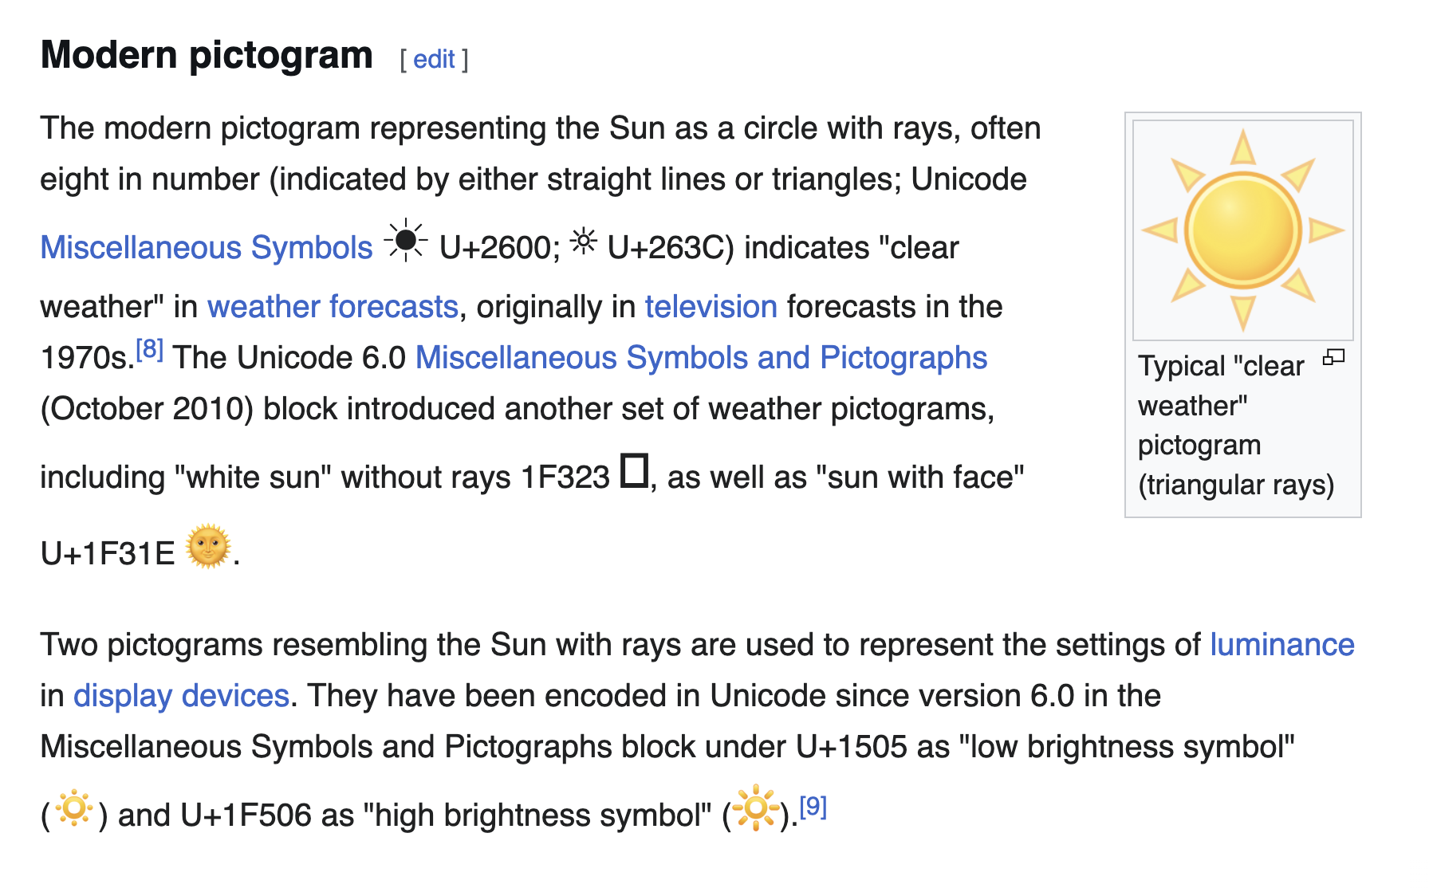The width and height of the screenshot is (1429, 888).
Task: Edit the Modern pictogram section
Action: click(x=434, y=59)
